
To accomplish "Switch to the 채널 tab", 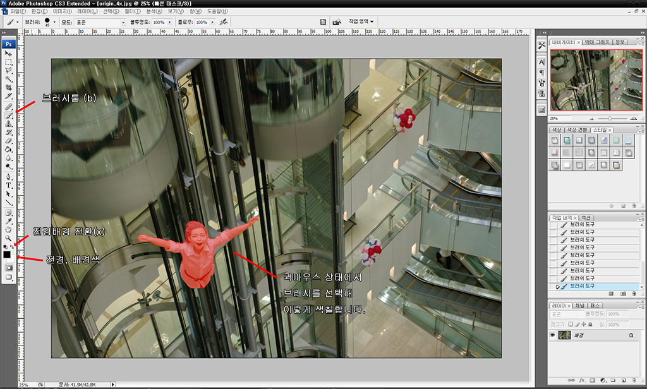I will tap(580, 306).
